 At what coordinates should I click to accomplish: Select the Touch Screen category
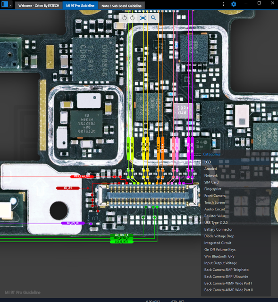coord(236,202)
